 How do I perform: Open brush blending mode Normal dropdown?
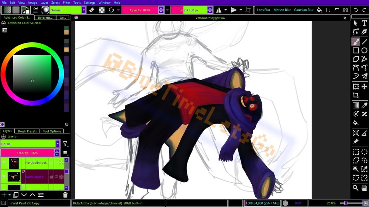[x=68, y=10]
